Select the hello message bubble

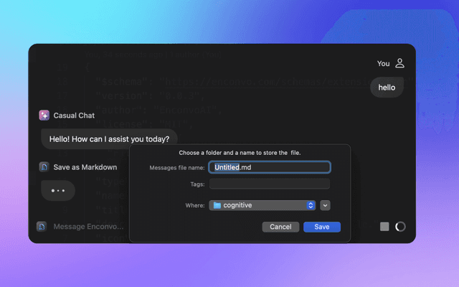click(x=387, y=88)
